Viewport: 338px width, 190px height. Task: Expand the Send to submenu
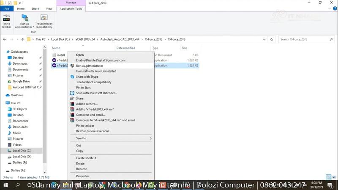click(111, 138)
